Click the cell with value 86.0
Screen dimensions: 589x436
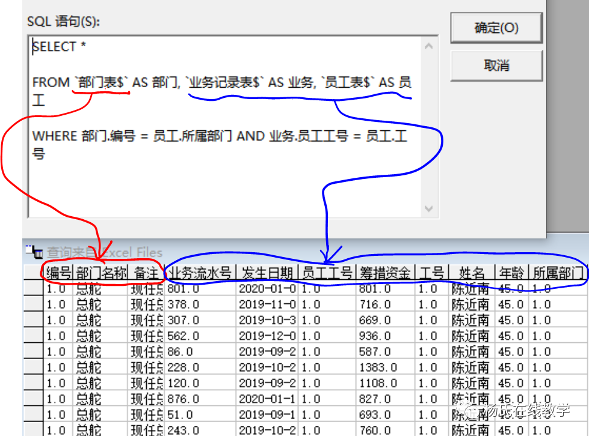tap(200, 352)
